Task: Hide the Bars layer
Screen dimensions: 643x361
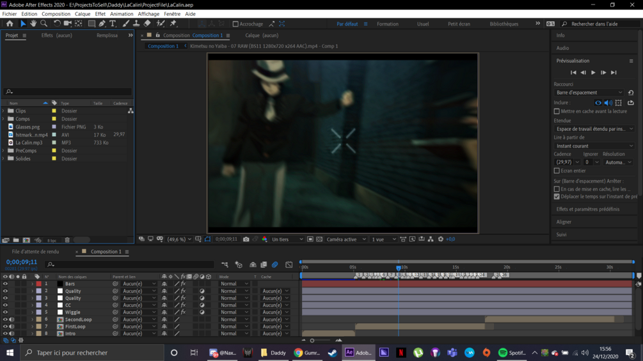Action: [x=5, y=284]
